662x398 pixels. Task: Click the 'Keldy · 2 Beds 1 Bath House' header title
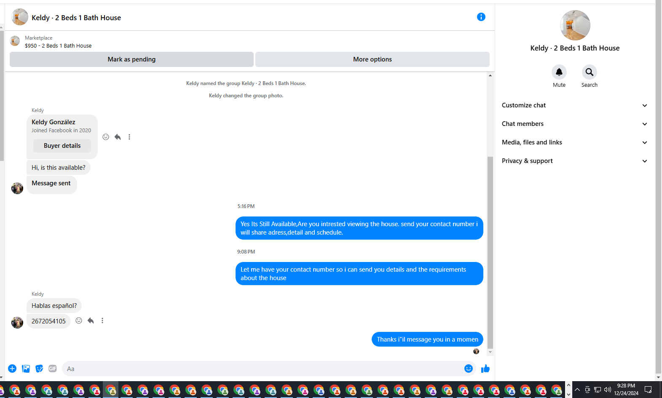pos(76,18)
